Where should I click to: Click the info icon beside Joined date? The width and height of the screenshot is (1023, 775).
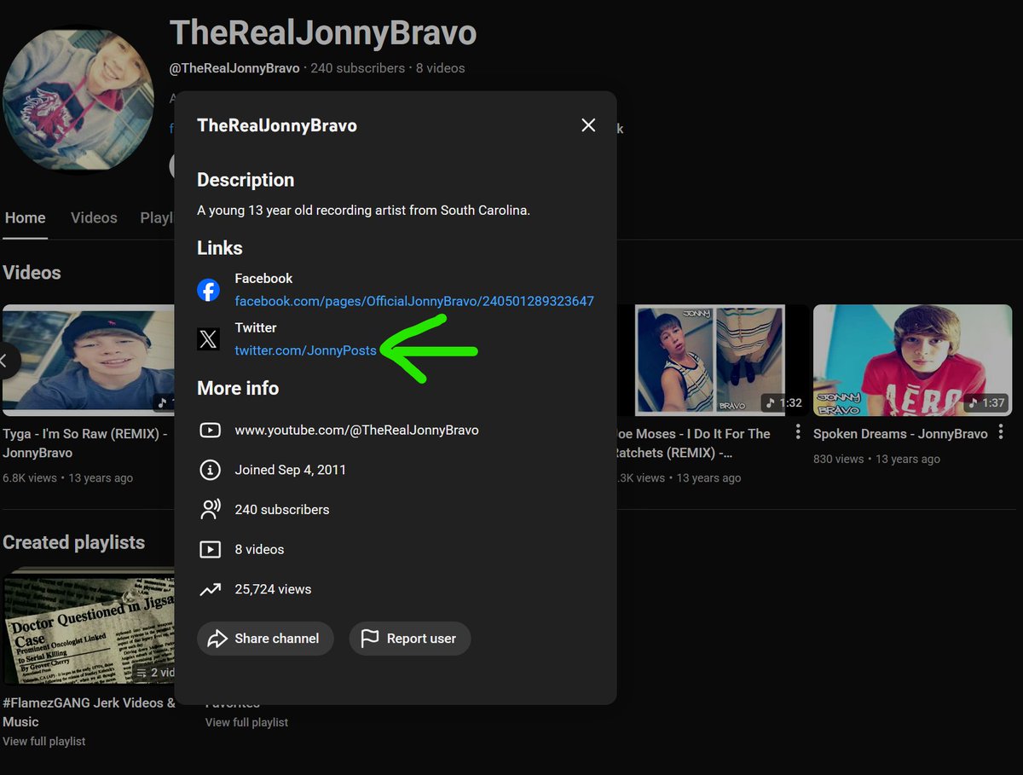tap(210, 470)
